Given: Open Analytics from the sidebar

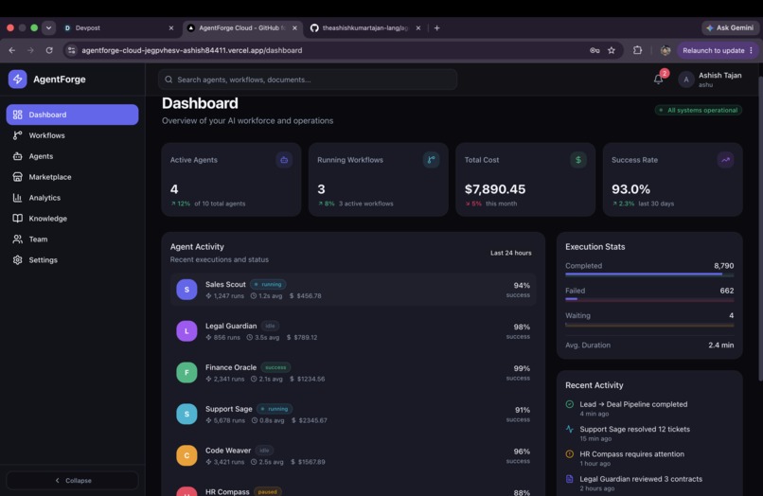Looking at the screenshot, I should 72,198.
